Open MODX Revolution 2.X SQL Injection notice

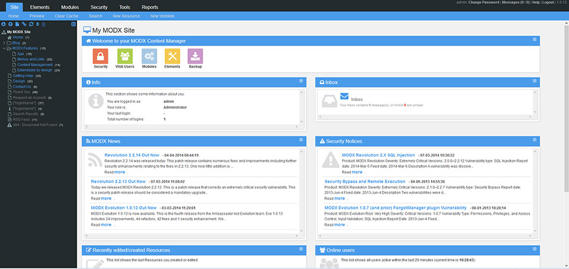pyautogui.click(x=379, y=155)
